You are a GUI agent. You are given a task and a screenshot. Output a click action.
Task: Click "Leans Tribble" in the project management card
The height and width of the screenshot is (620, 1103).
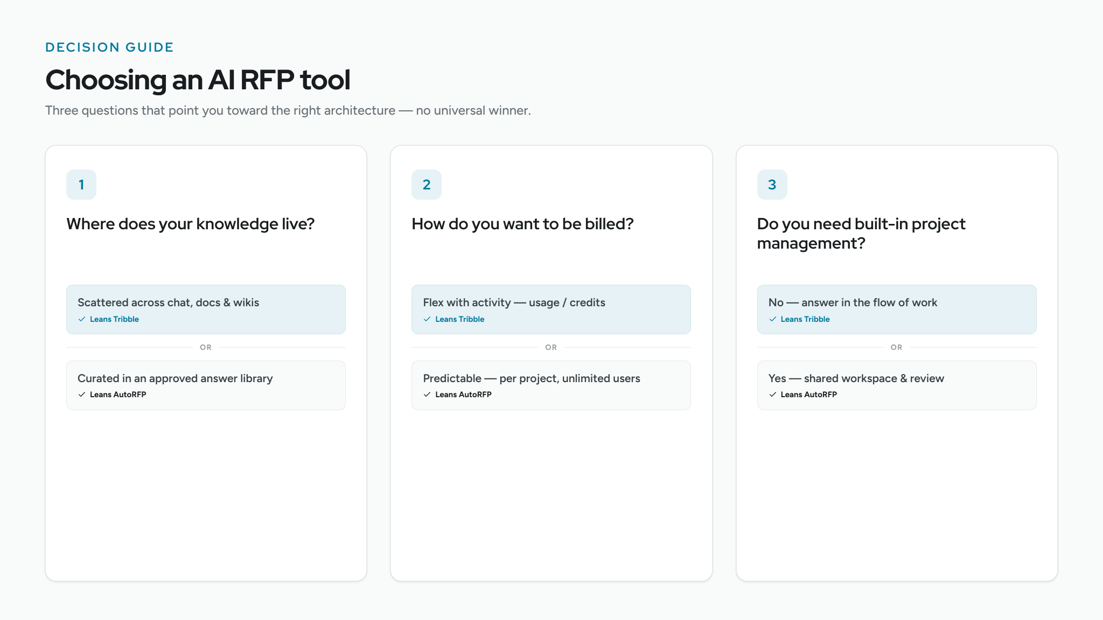(x=805, y=319)
